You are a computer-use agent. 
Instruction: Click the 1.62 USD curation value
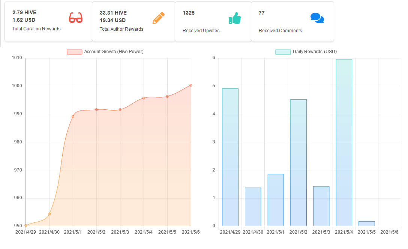(24, 20)
